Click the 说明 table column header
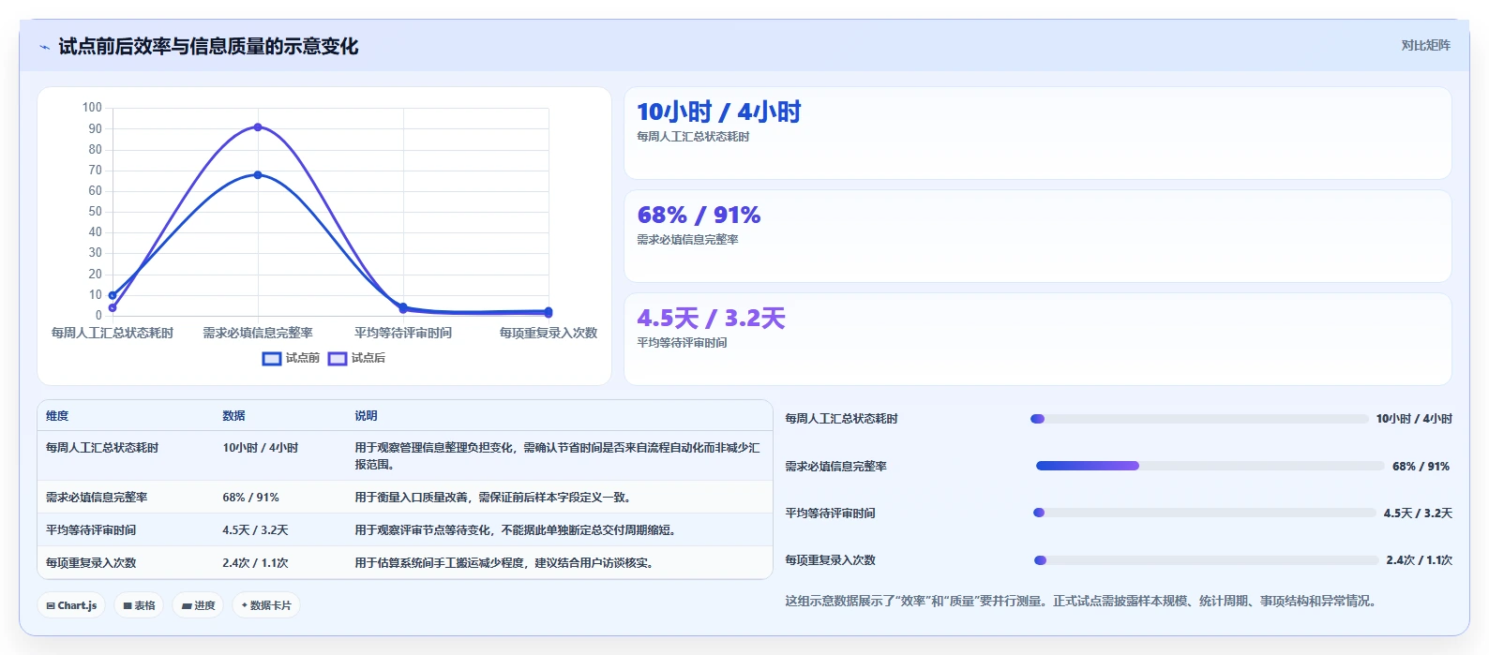This screenshot has height=655, width=1489. pyautogui.click(x=366, y=416)
